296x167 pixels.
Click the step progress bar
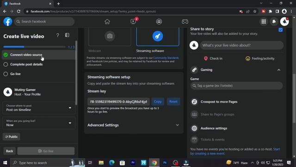point(34,47)
